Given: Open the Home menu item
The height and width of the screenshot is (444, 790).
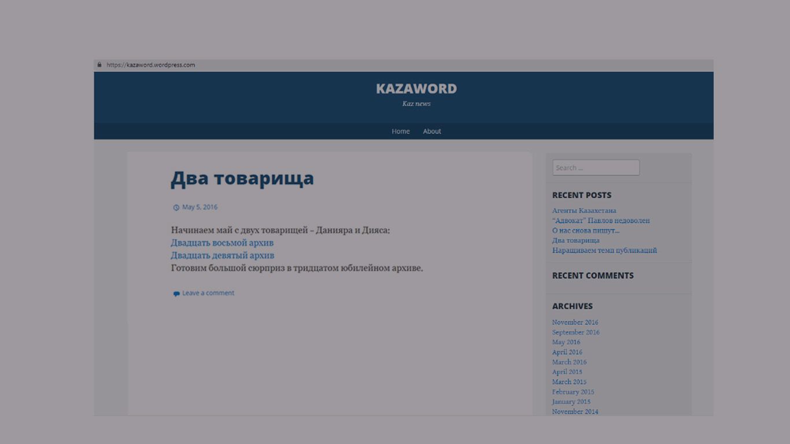Looking at the screenshot, I should [401, 131].
